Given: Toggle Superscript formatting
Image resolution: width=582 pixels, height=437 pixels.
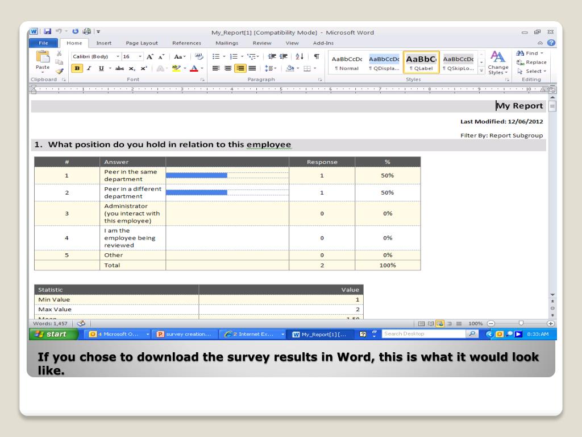Looking at the screenshot, I should (x=144, y=68).
